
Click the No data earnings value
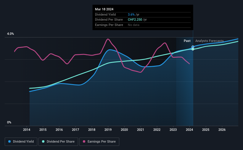pyautogui.click(x=133, y=25)
